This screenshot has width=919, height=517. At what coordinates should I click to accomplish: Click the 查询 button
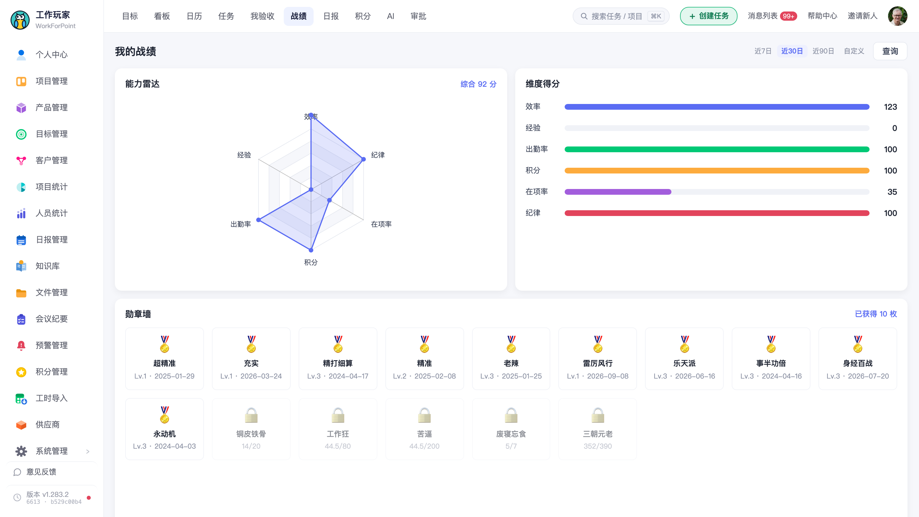(x=890, y=51)
